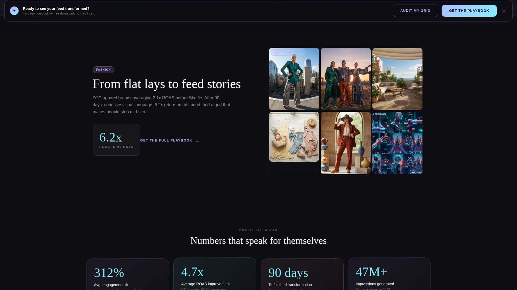
Task: Click the Audit My Grid button
Action: (415, 11)
